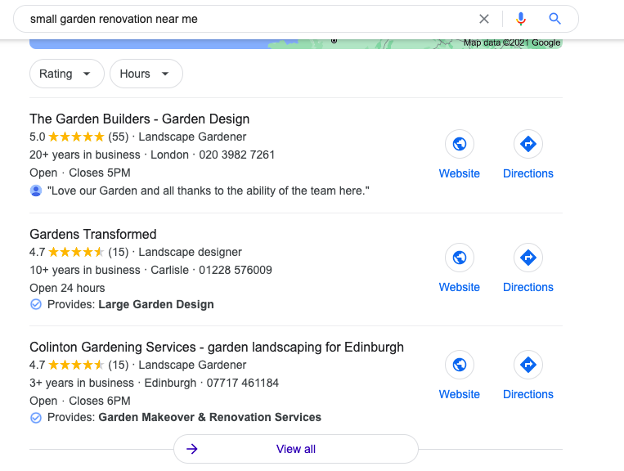Click '10+ years in business' text
Image resolution: width=624 pixels, height=471 pixels.
pyautogui.click(x=85, y=270)
